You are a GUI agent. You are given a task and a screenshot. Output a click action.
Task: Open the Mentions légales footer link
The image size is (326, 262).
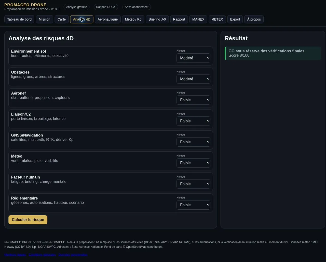coord(15,255)
